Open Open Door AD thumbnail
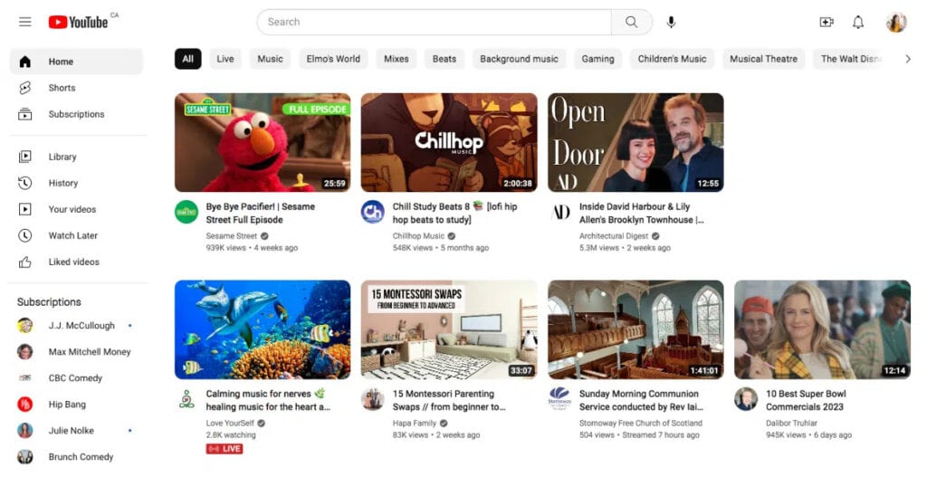The height and width of the screenshot is (477, 927). (636, 142)
